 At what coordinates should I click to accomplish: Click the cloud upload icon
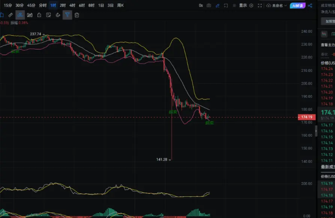[x=269, y=6]
